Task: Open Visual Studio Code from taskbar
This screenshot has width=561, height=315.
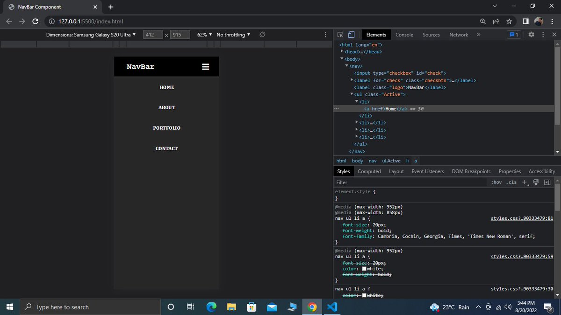Action: coord(332,307)
